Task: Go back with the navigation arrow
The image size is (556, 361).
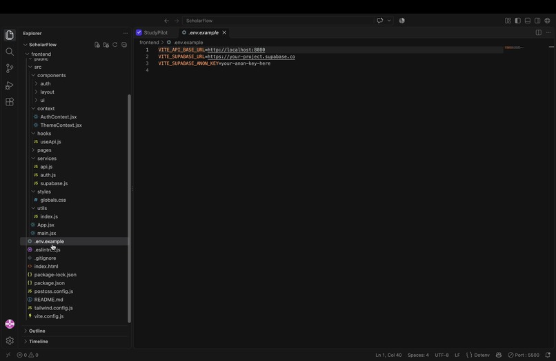Action: tap(166, 21)
